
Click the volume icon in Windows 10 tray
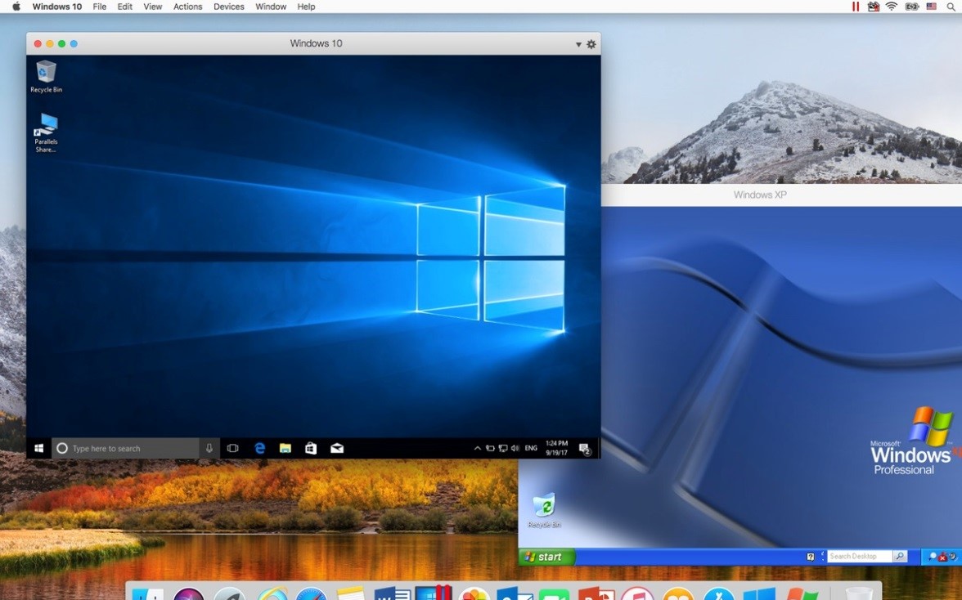[515, 448]
